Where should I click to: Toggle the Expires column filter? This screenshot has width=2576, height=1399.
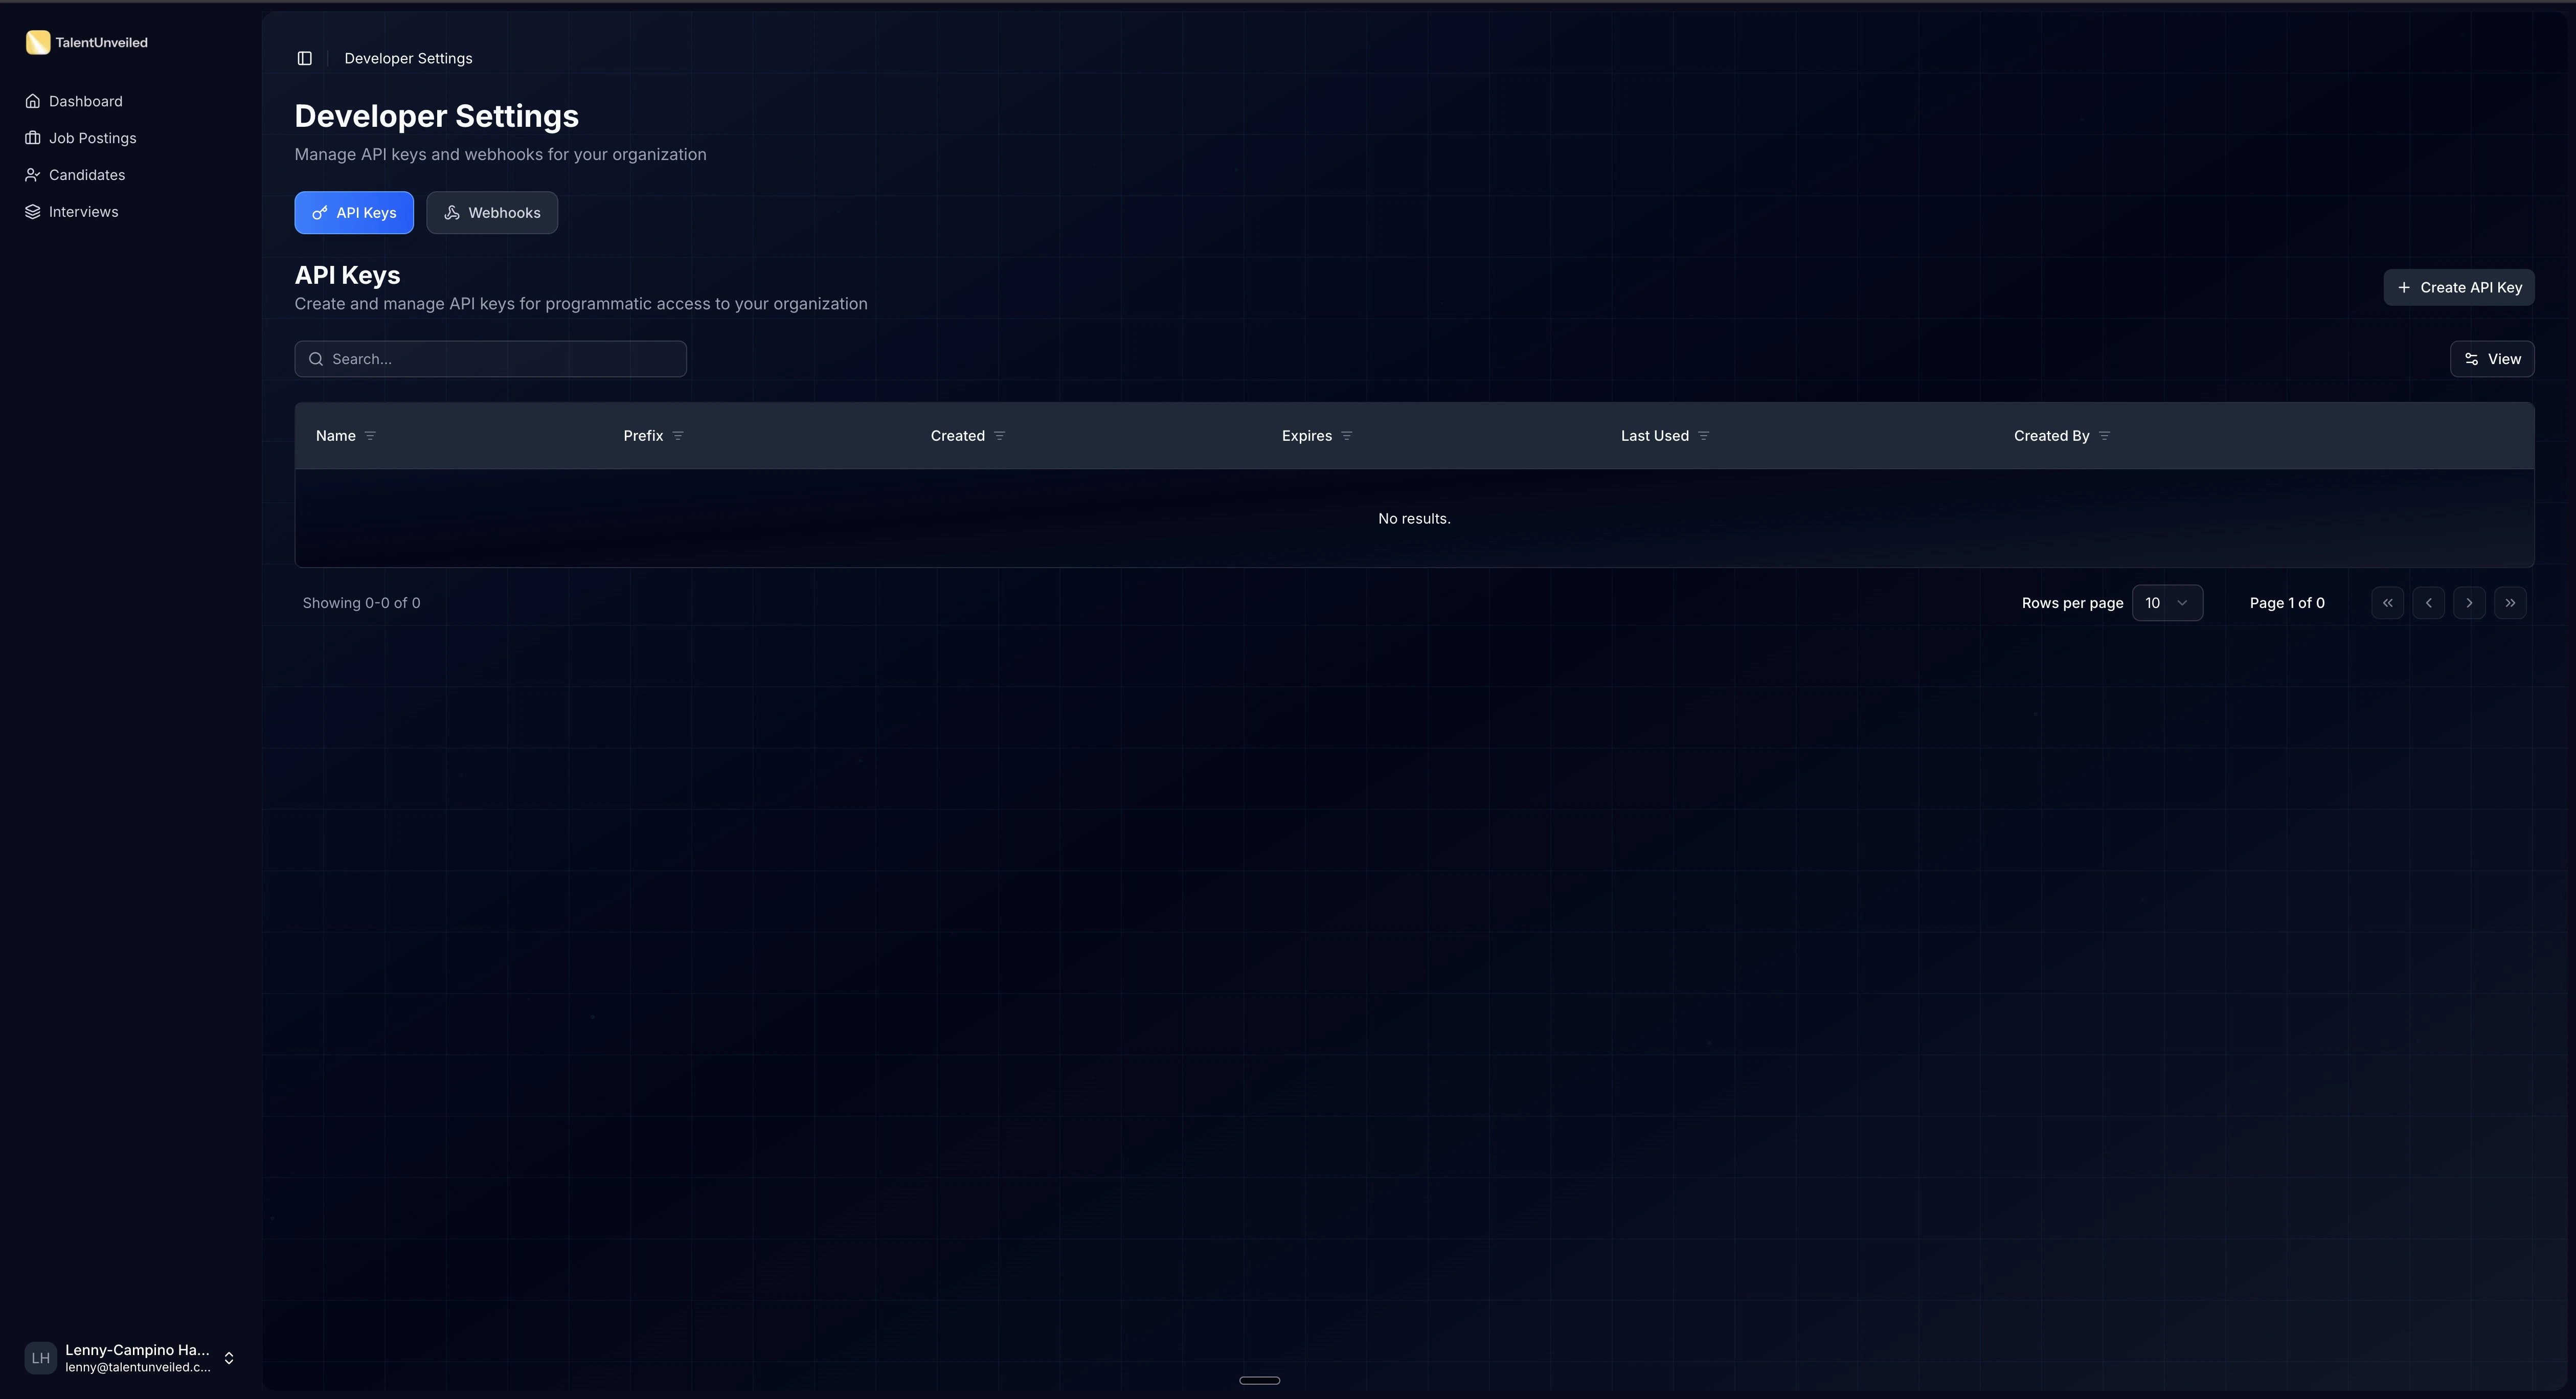point(1346,435)
